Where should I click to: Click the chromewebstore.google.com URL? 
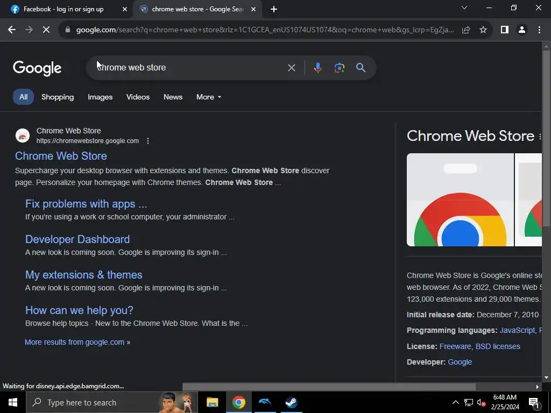point(88,141)
